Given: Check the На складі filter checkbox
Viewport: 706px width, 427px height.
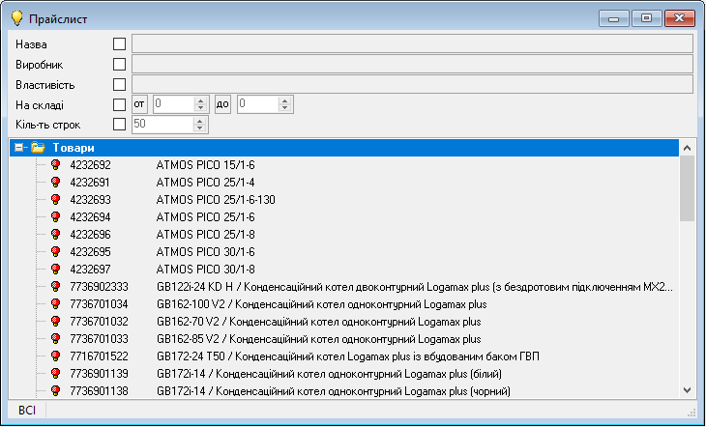Looking at the screenshot, I should tap(120, 104).
